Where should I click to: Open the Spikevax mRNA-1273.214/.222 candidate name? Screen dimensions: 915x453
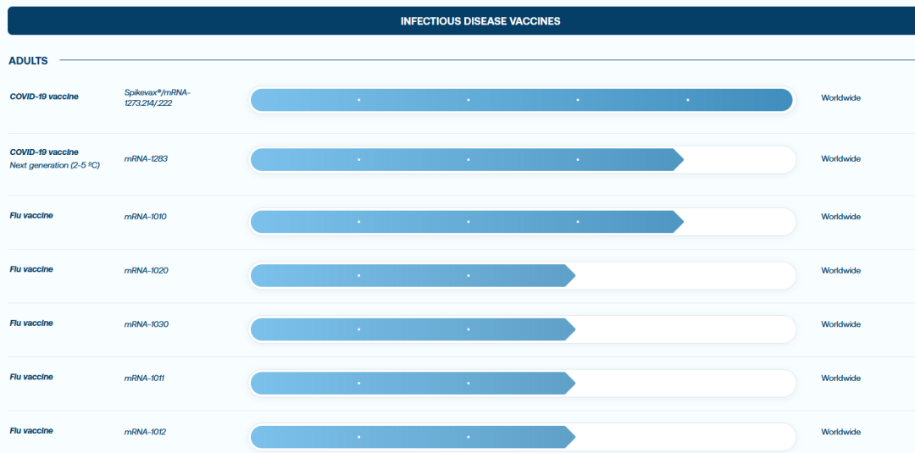click(x=158, y=97)
